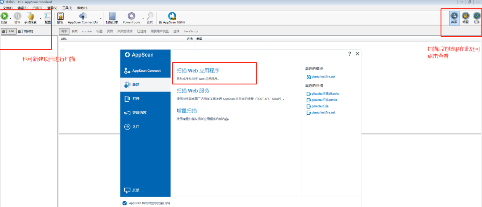
Task: Click 扫描 Web 服务 link
Action: pos(193,90)
